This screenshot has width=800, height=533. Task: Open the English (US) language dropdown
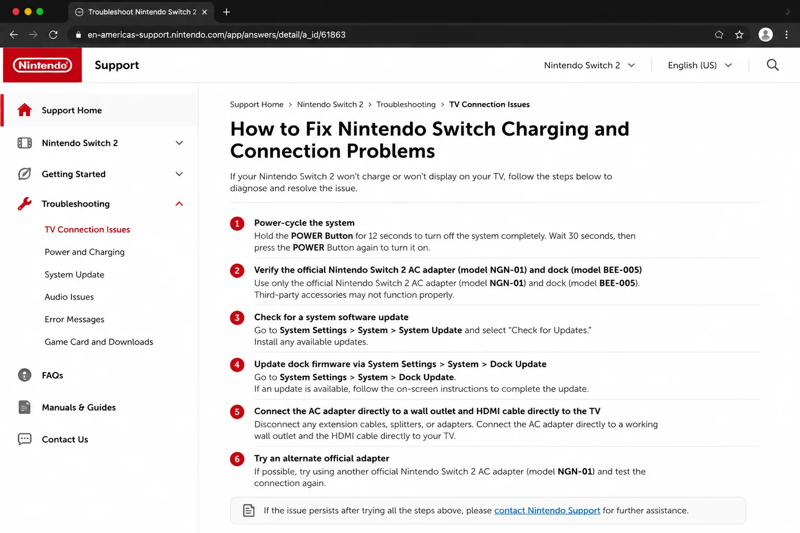(699, 65)
